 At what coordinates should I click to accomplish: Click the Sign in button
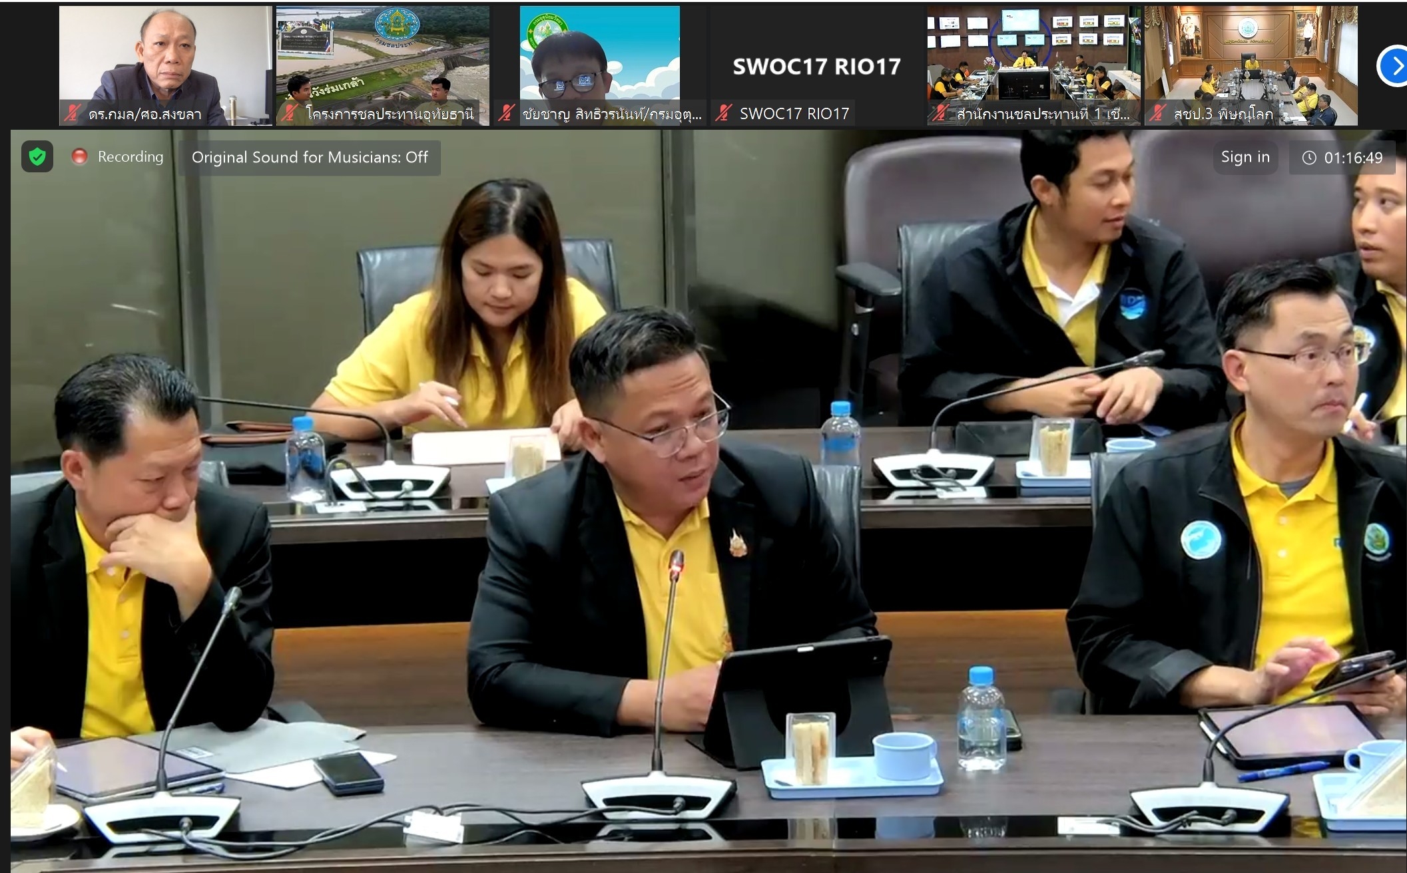pos(1245,157)
